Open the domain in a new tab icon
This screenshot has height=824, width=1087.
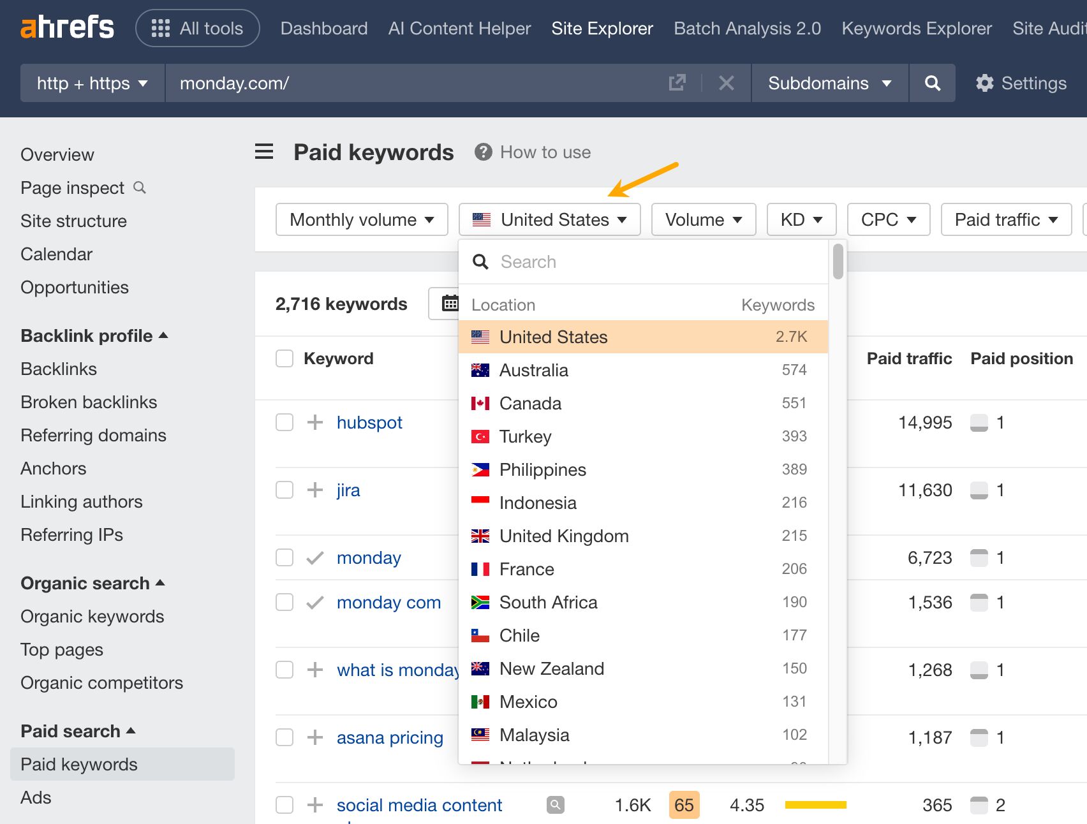coord(677,83)
